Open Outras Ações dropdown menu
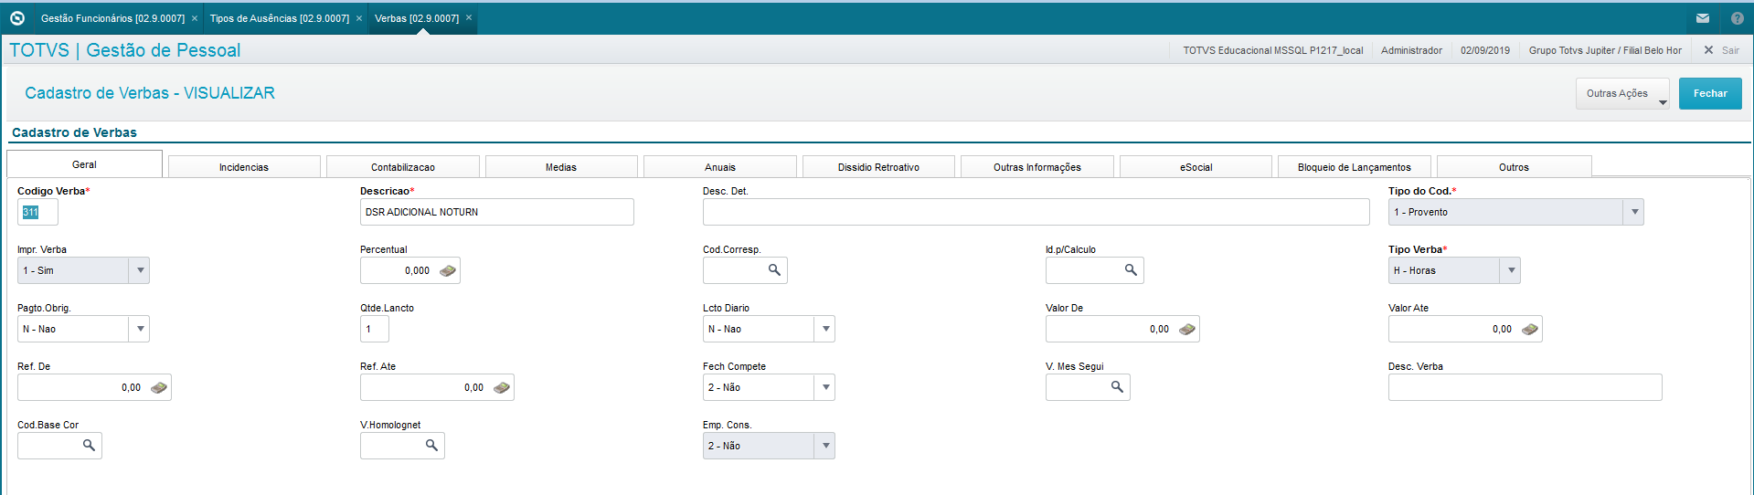 pos(1622,93)
